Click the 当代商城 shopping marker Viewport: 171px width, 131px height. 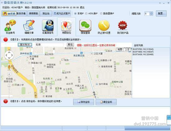[x=97, y=84]
